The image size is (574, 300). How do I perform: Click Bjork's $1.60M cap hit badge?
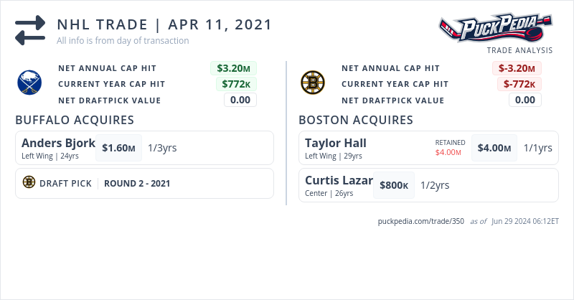click(x=118, y=148)
